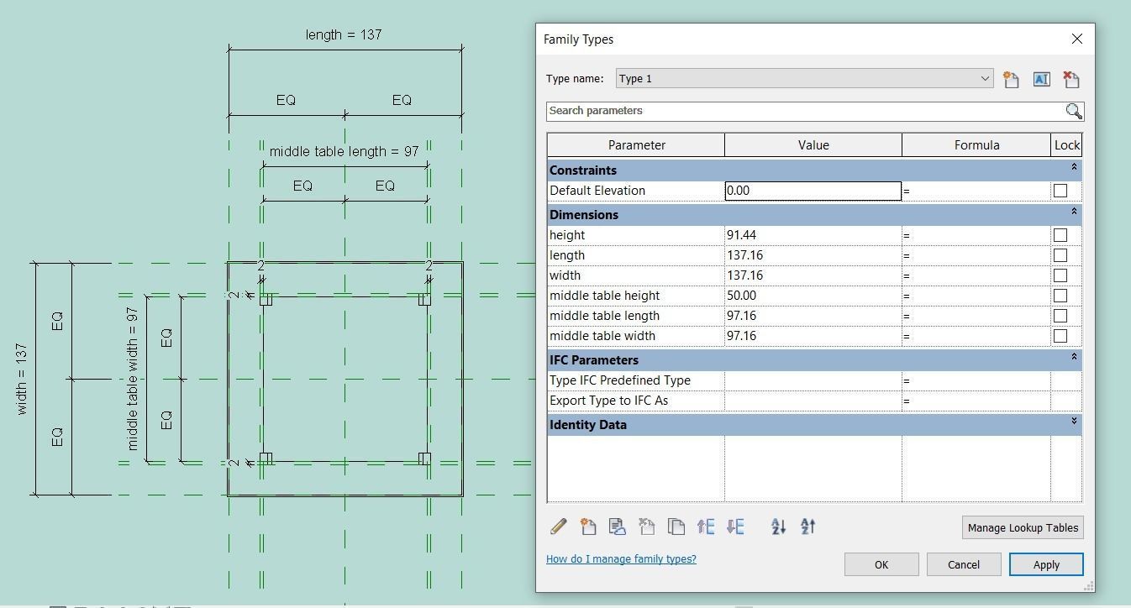The image size is (1131, 608).
Task: Collapse the Dimensions group
Action: (x=1073, y=212)
